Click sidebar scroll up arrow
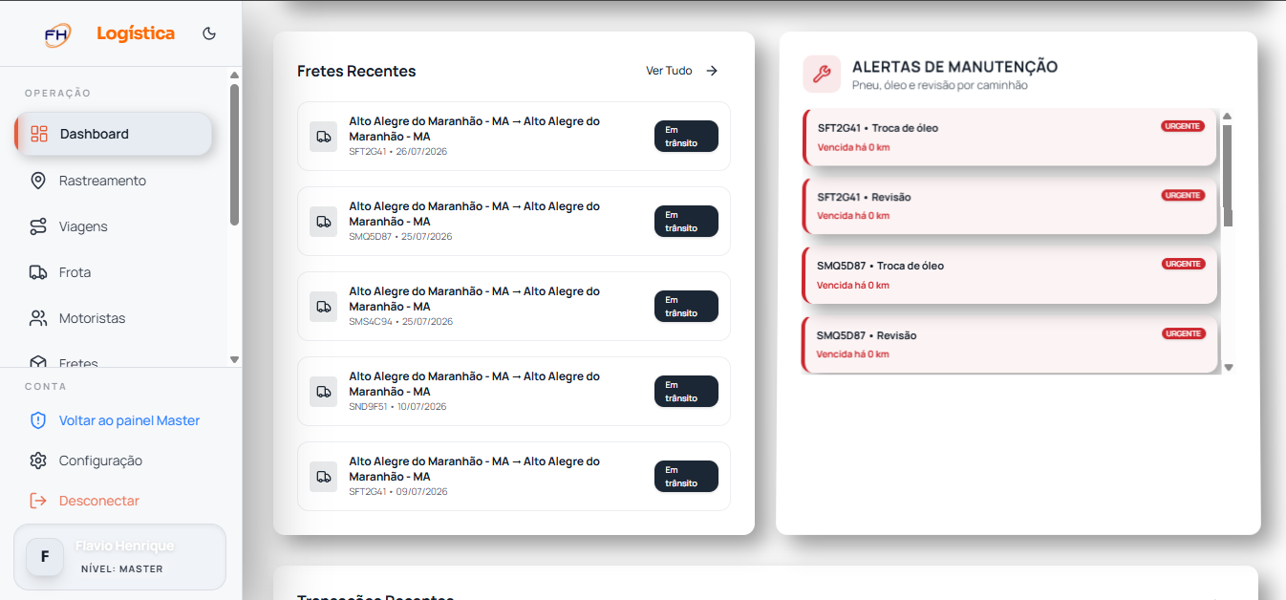1286x600 pixels. (235, 75)
